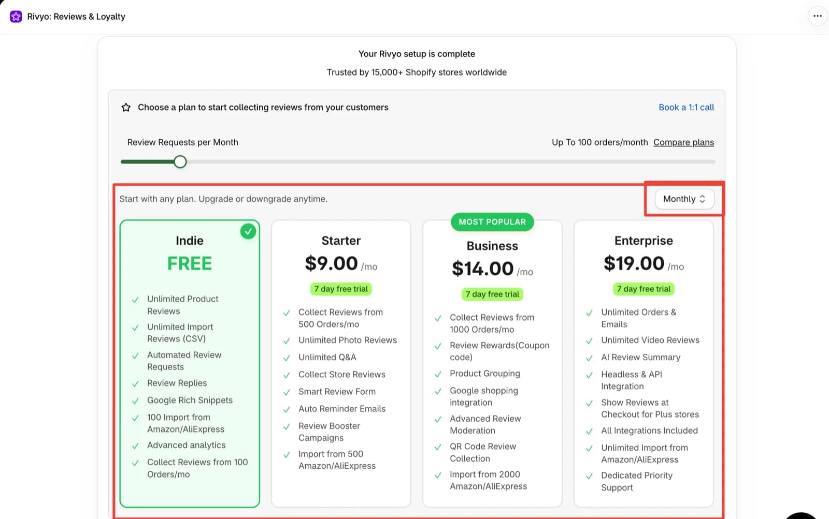Viewport: 829px width, 519px height.
Task: Adjust the Review Requests per Month slider handle
Action: (x=180, y=162)
